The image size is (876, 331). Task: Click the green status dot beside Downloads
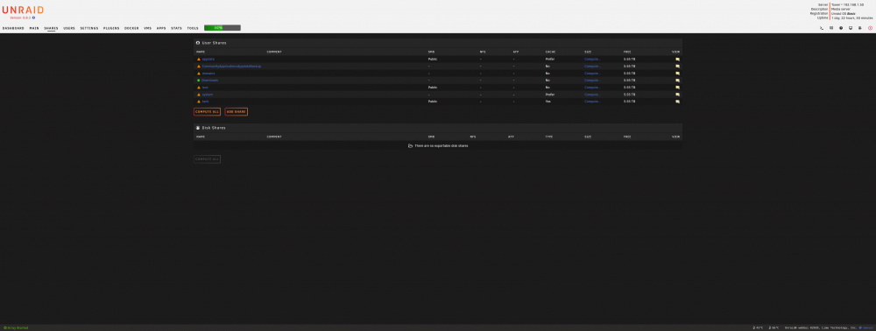click(x=198, y=81)
